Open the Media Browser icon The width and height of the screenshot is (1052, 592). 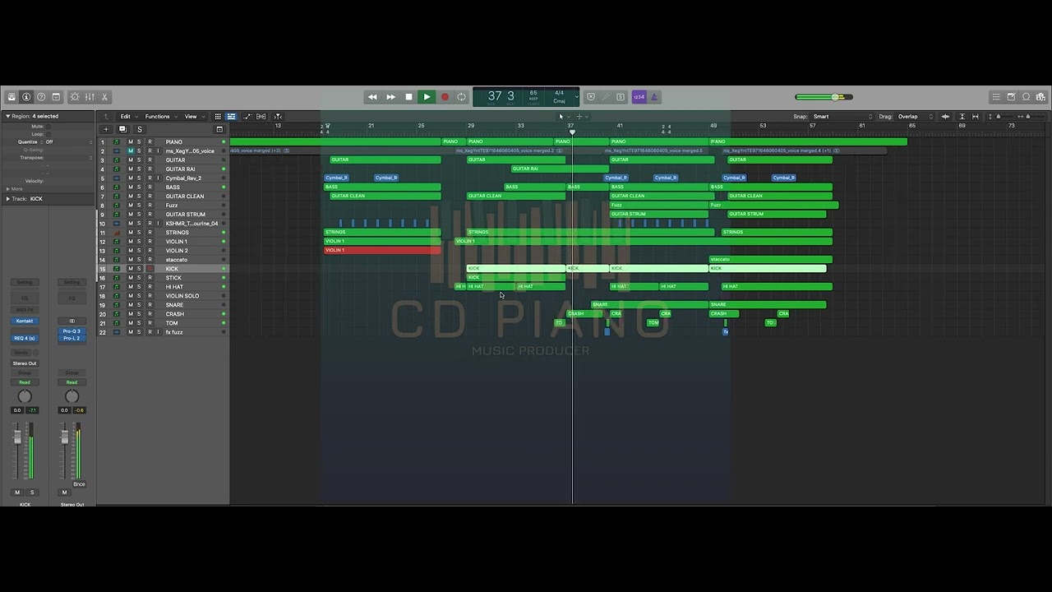pyautogui.click(x=1040, y=97)
